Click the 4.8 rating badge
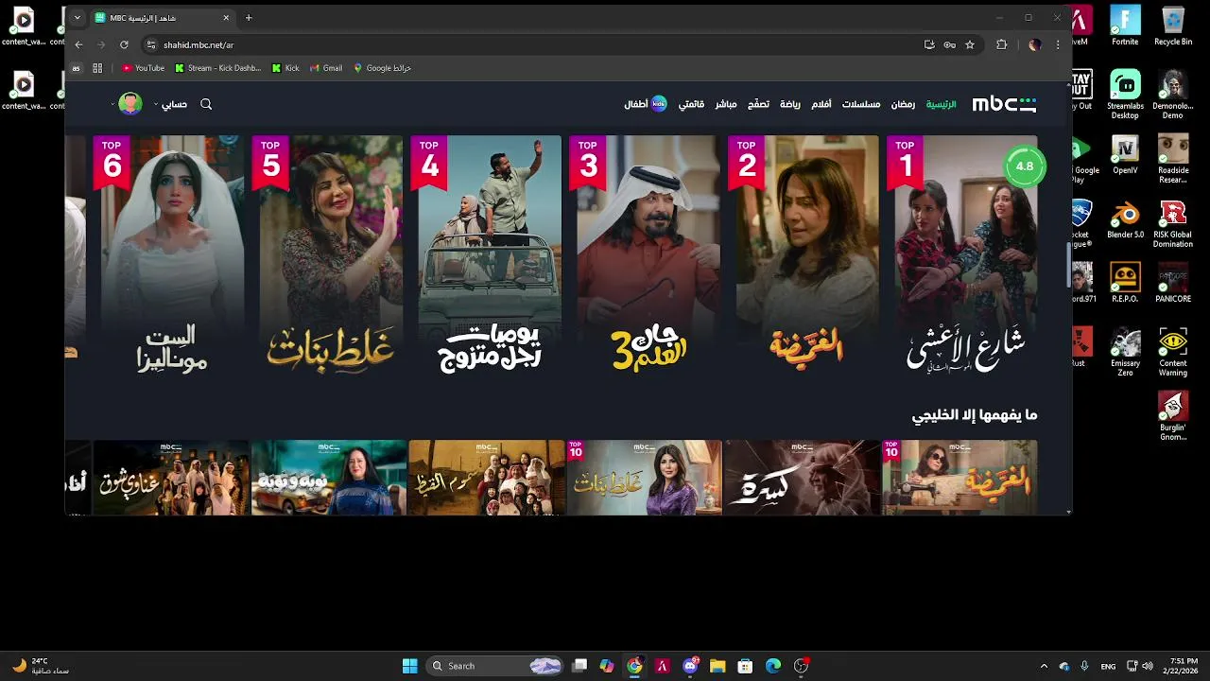1210x681 pixels. [x=1025, y=166]
